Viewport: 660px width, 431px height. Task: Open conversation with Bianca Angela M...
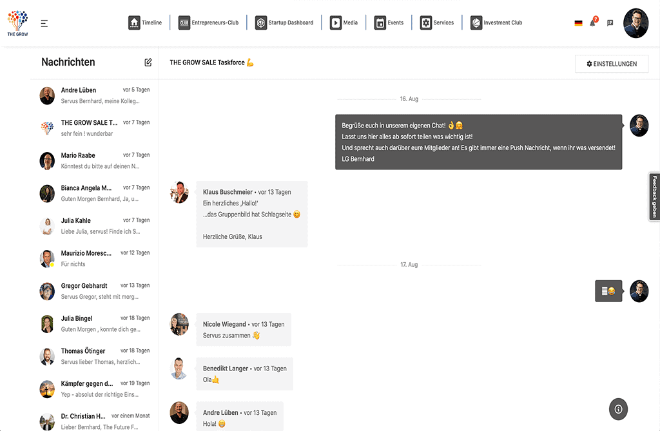coord(95,193)
